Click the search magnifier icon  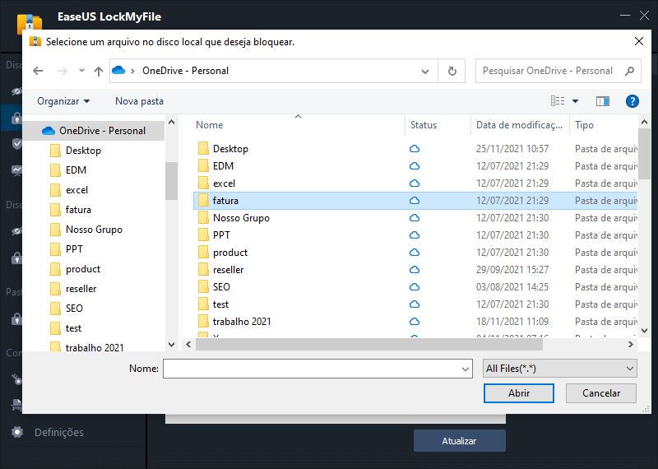(x=629, y=71)
